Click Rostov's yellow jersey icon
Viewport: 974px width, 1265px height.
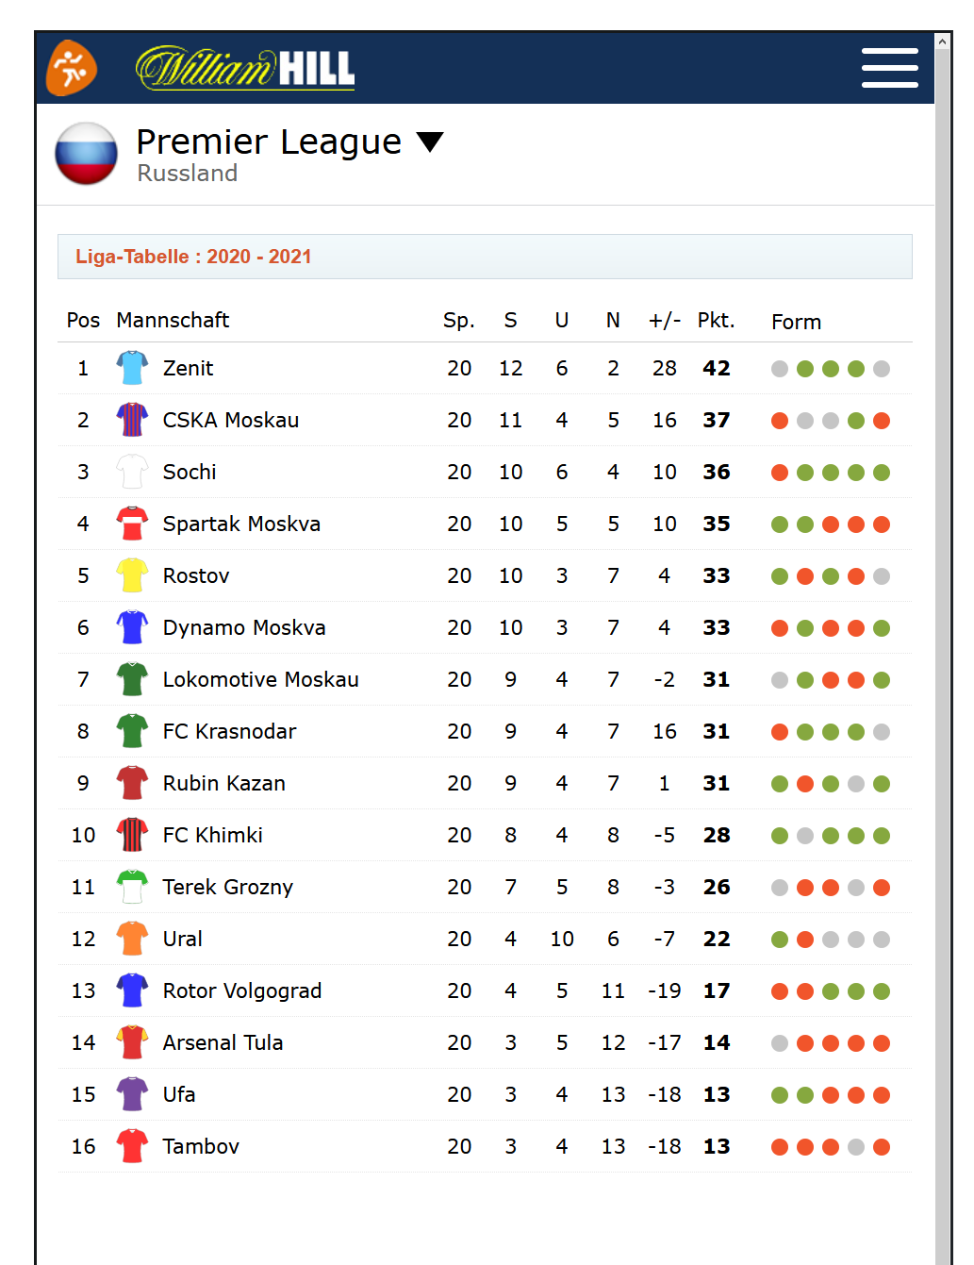click(132, 575)
